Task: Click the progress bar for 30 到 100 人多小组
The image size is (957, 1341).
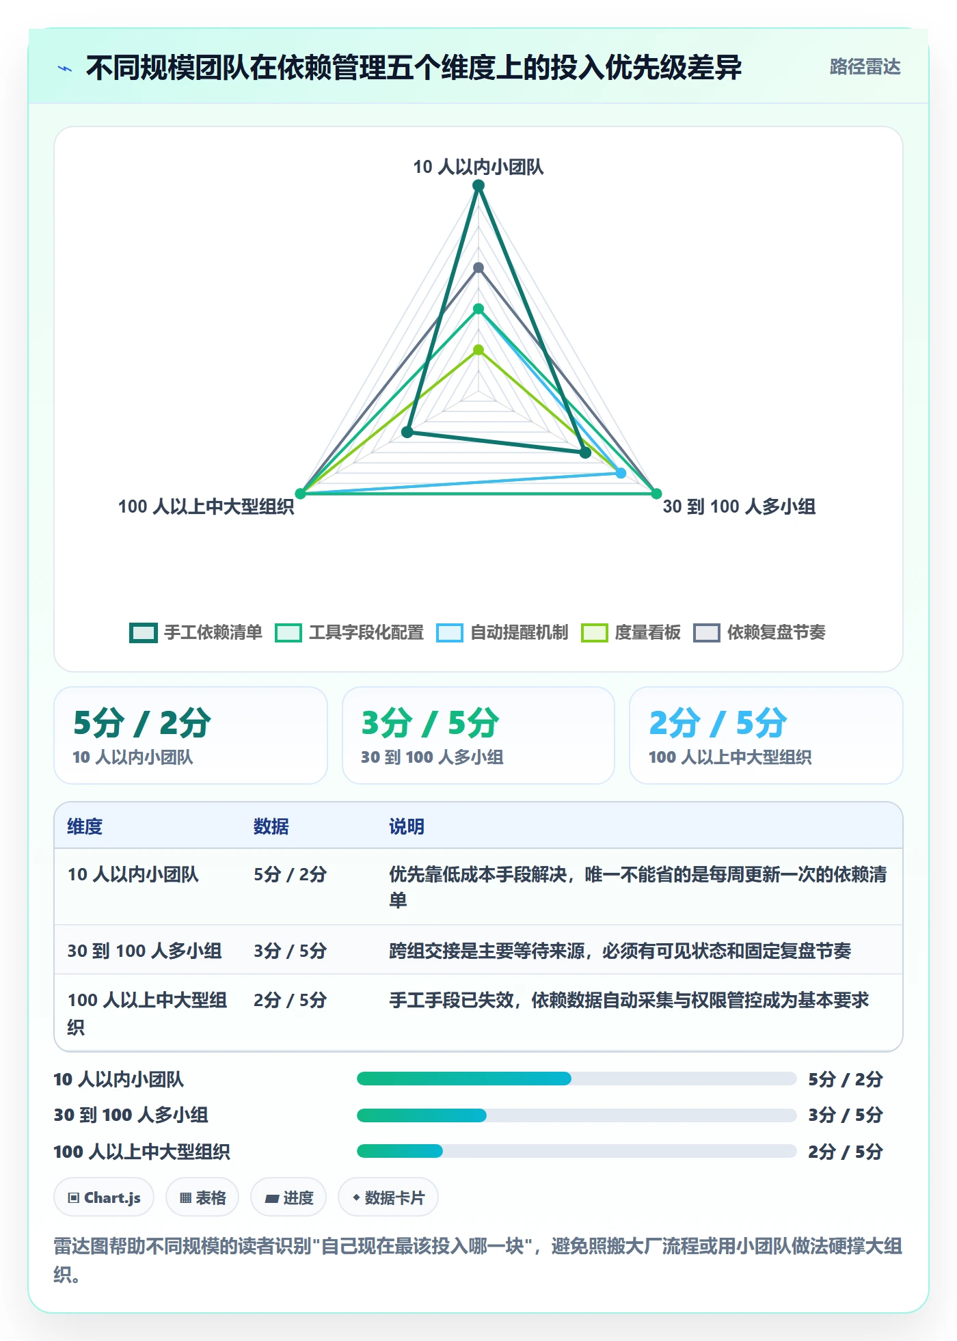Action: click(x=576, y=1115)
